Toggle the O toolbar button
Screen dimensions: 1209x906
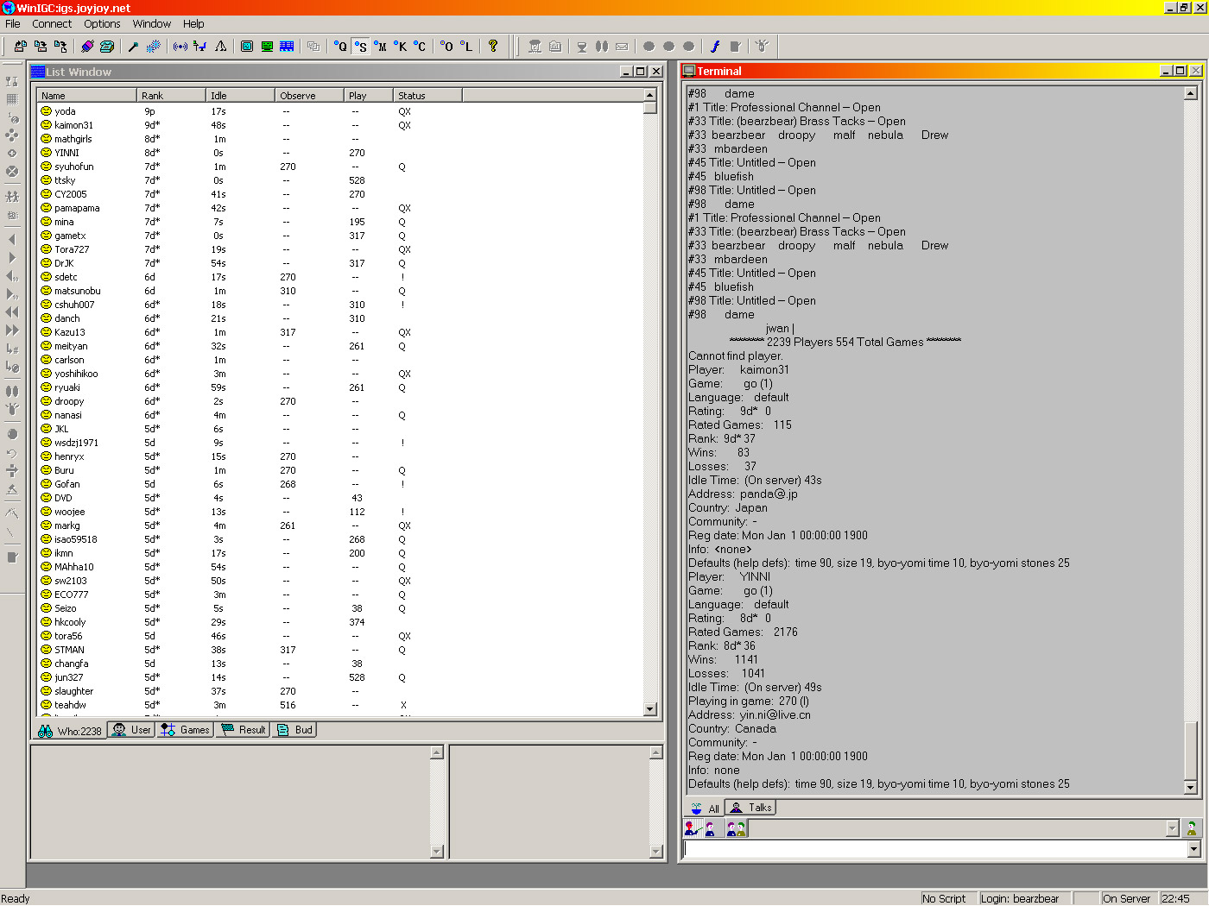[x=446, y=47]
